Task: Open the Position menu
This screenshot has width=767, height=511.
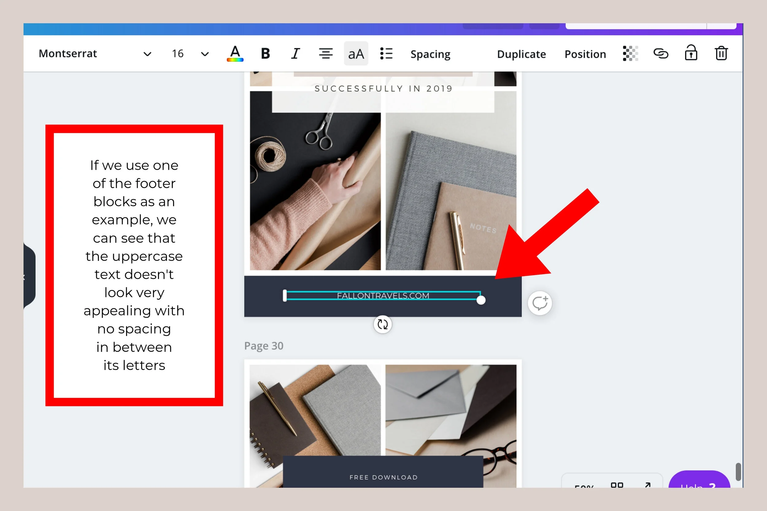Action: click(x=585, y=54)
